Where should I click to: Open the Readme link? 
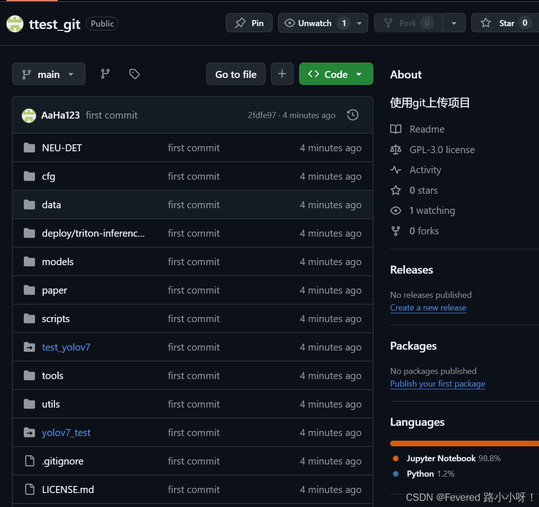tap(427, 129)
